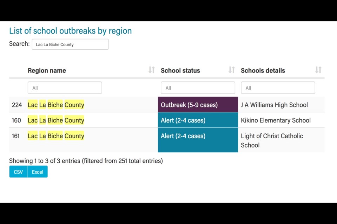Click Alert (2-4 cases) for Kikino Elementary School
Viewport: 337px width, 224px height.
point(198,120)
